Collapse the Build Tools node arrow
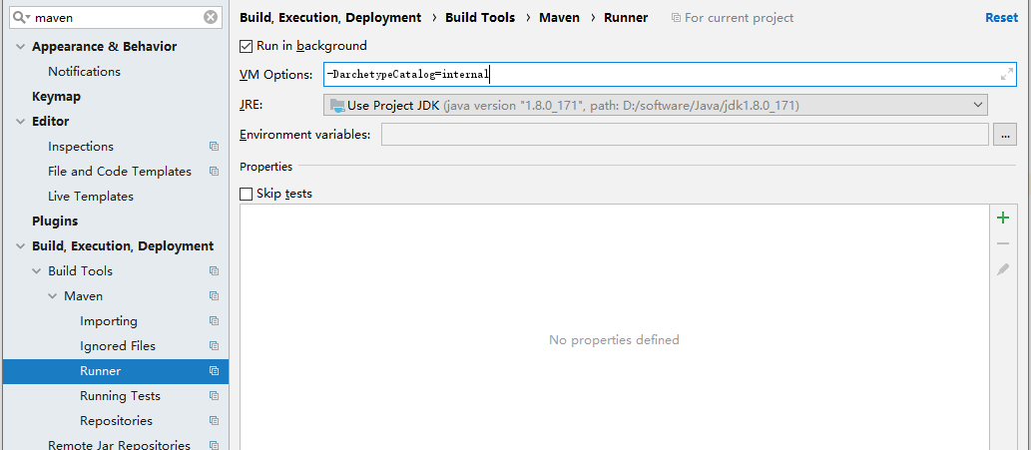 36,272
